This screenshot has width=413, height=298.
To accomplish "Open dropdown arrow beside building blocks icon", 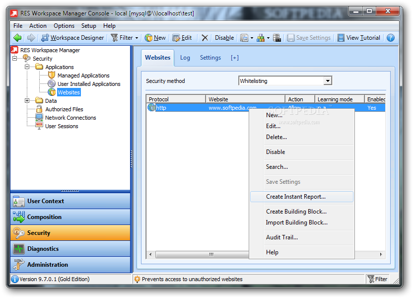I will coord(268,38).
